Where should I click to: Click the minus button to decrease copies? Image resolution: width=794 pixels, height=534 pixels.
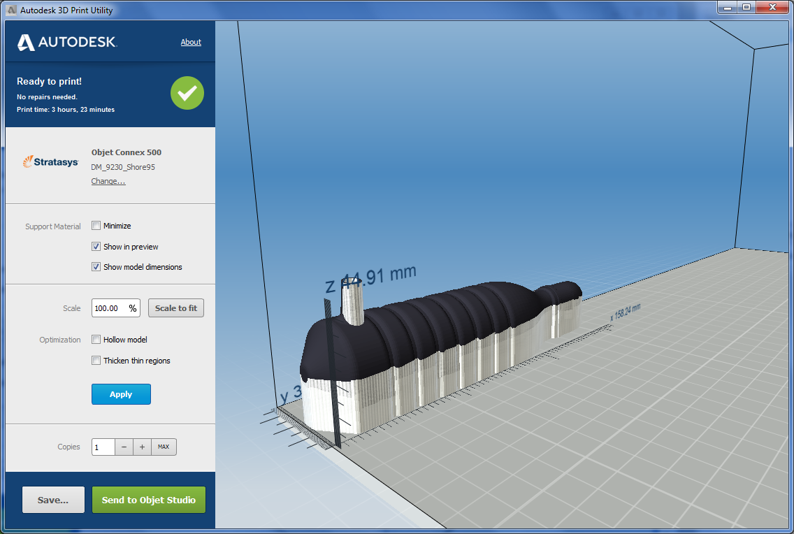(124, 447)
